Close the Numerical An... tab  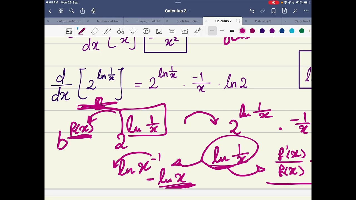88,21
